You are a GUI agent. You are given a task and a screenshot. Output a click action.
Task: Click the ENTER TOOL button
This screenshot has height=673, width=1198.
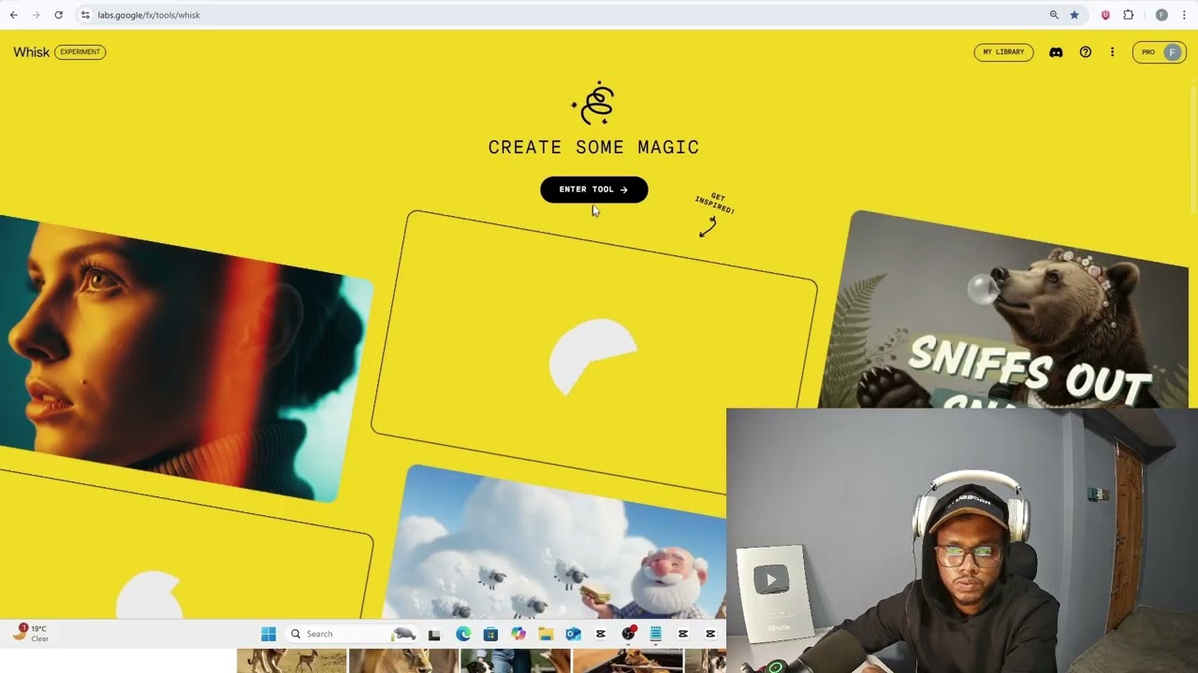594,190
